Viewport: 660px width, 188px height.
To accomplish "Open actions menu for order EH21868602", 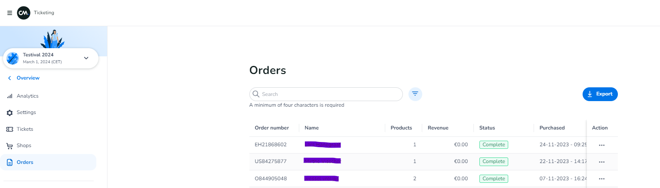I will coord(602,145).
